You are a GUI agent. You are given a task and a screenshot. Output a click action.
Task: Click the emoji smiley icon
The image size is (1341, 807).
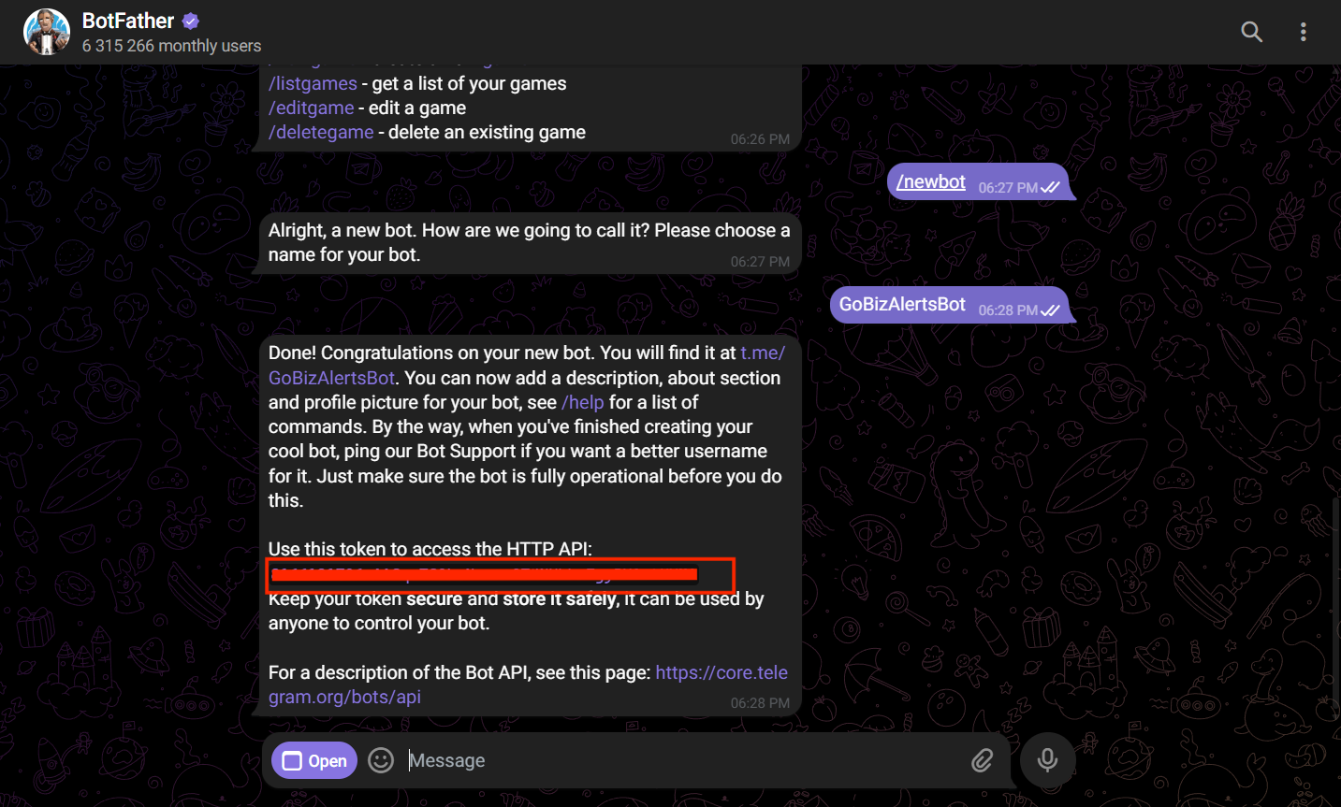coord(381,760)
